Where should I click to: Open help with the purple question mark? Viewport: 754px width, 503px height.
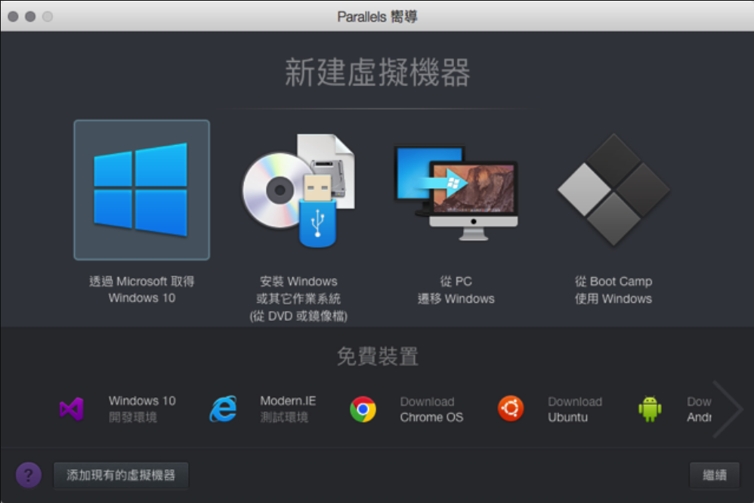[x=29, y=475]
